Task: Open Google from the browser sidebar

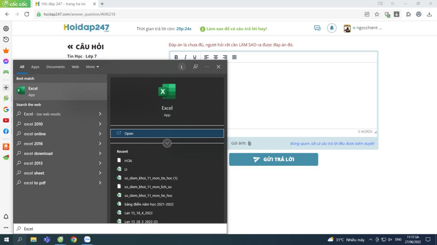Action: click(6, 109)
